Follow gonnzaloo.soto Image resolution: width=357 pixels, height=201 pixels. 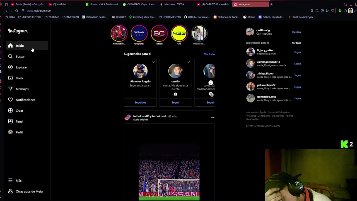pos(298,99)
